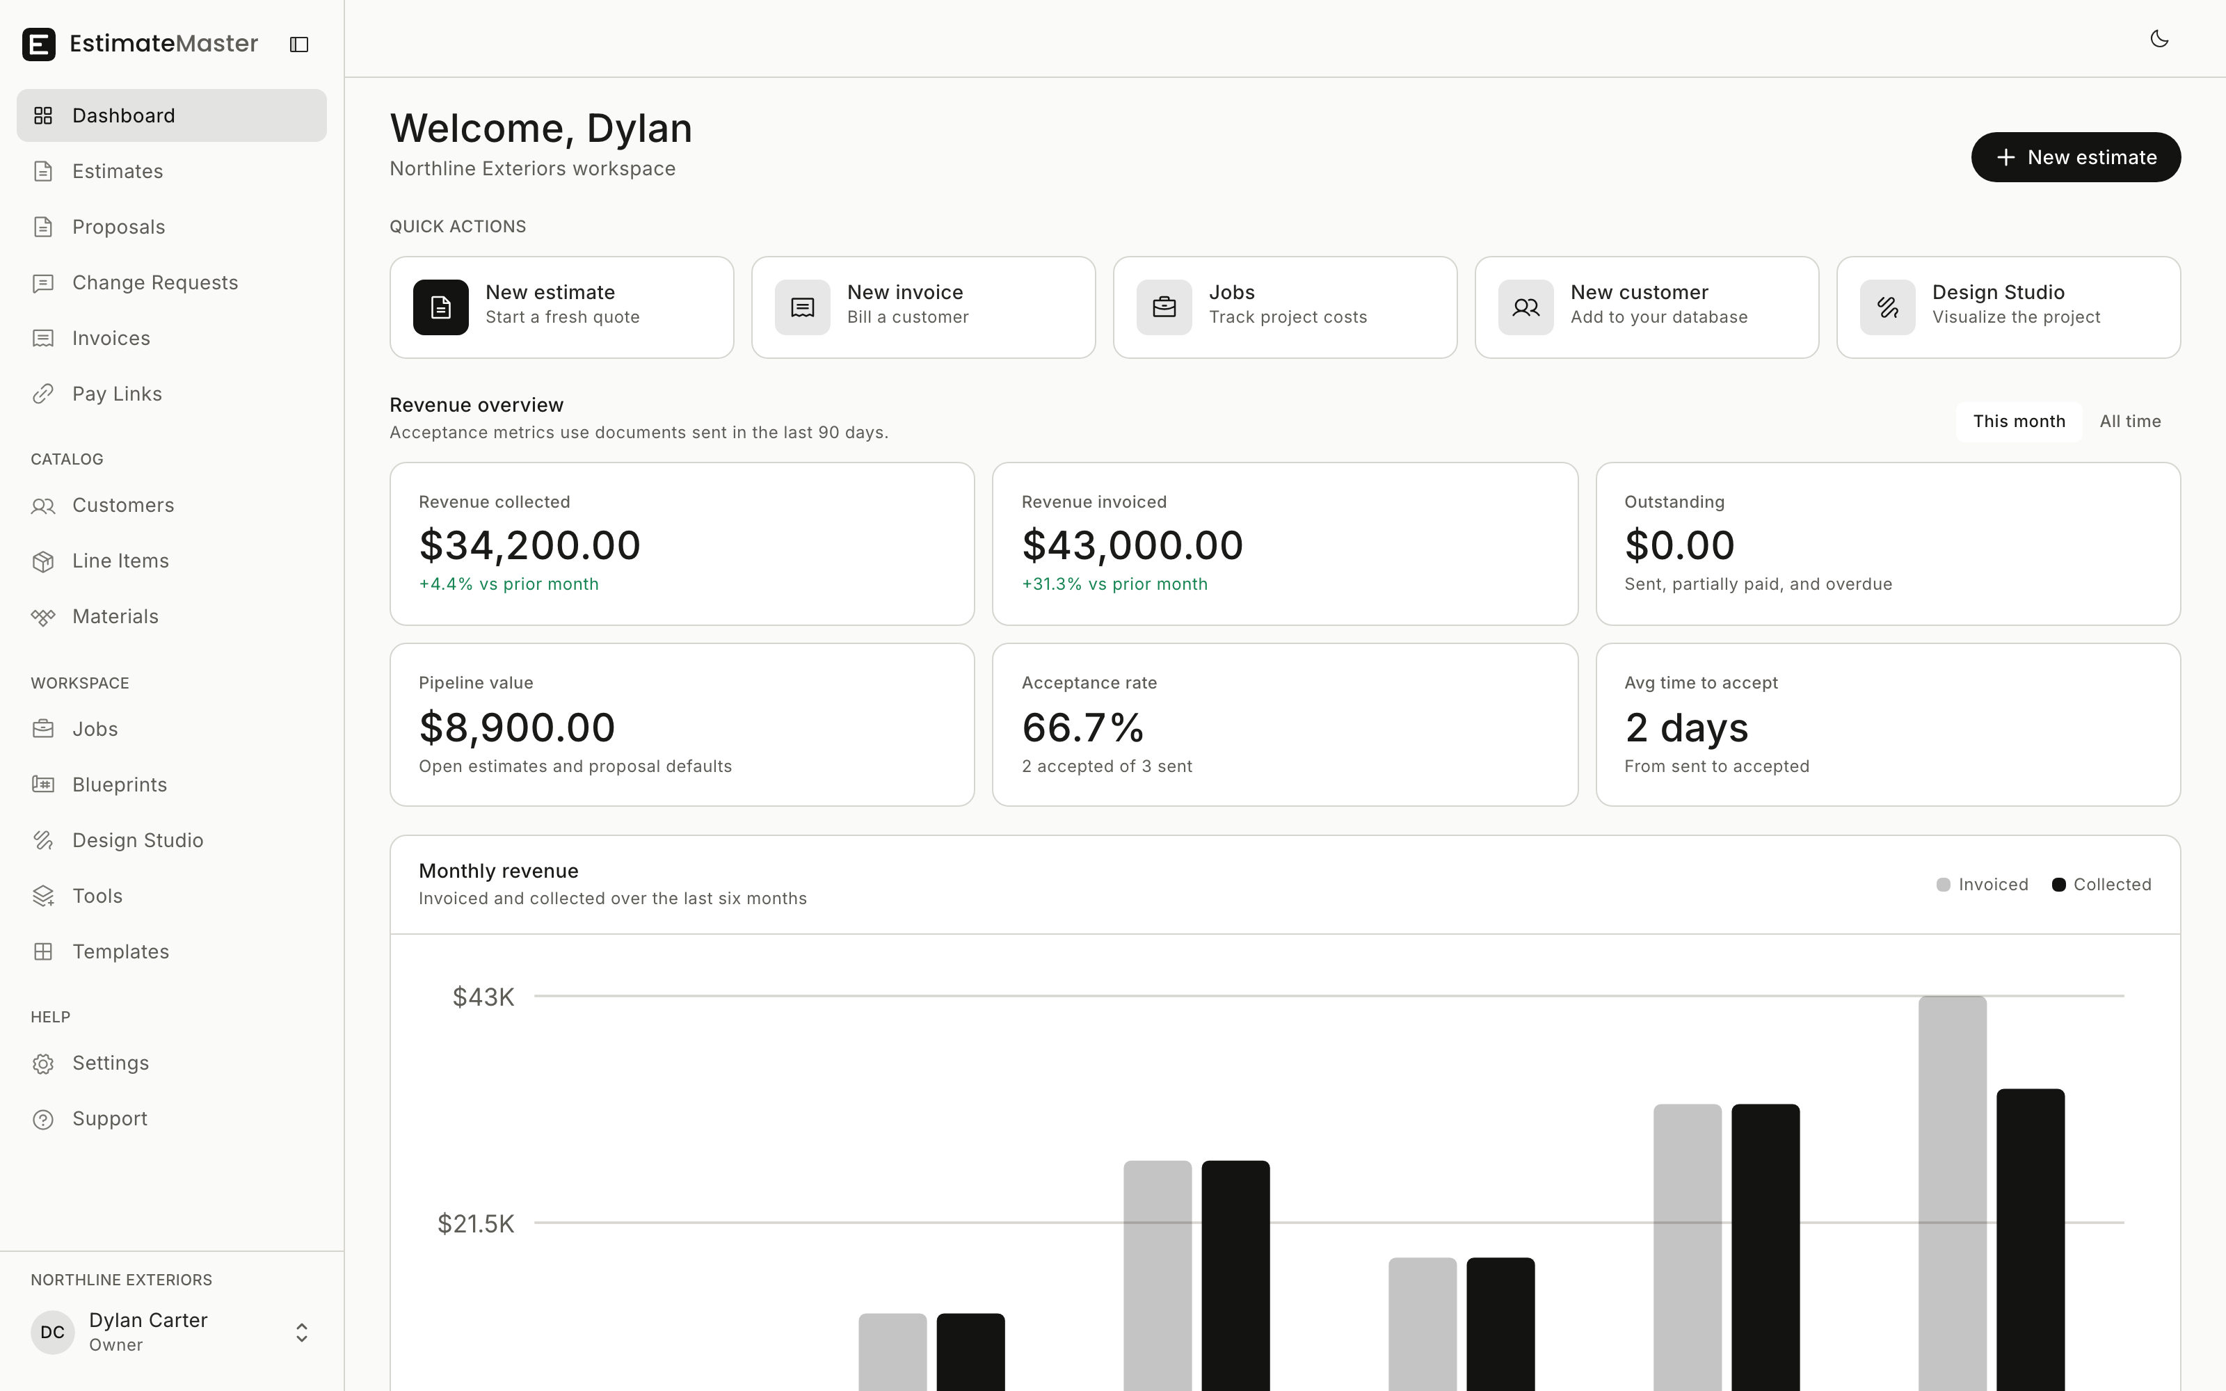
Task: Toggle the Collapsed legend Collected swatch
Action: [2058, 884]
